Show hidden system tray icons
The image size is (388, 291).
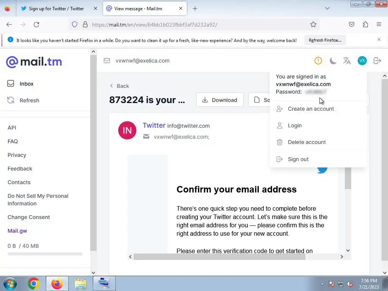coord(322,284)
